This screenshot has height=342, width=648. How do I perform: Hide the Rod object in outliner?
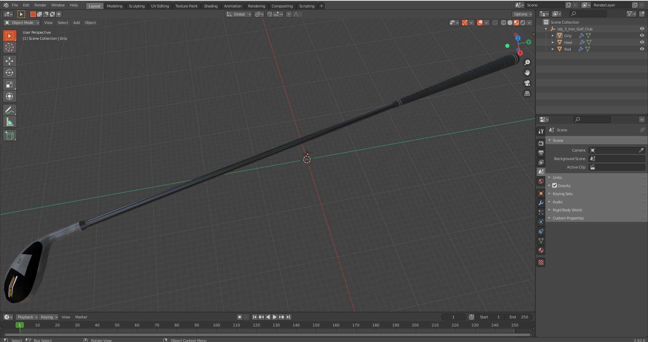642,49
